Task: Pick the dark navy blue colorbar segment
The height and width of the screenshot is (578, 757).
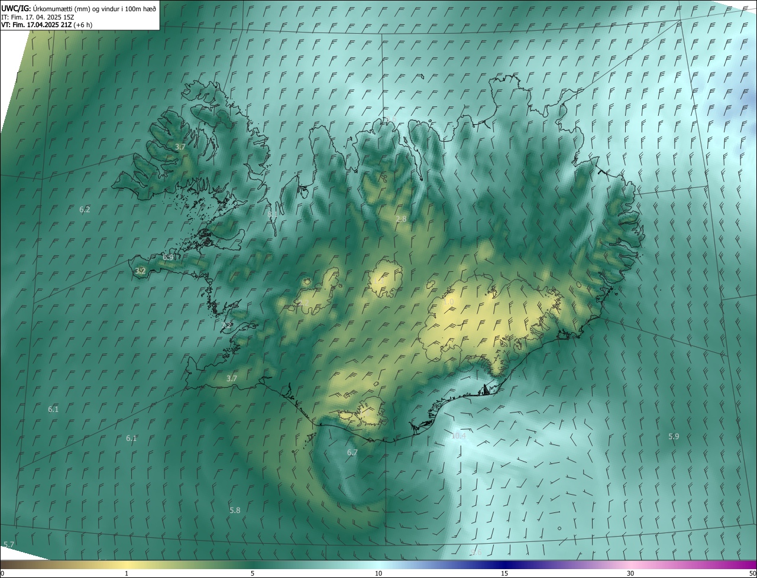Action: pos(504,564)
